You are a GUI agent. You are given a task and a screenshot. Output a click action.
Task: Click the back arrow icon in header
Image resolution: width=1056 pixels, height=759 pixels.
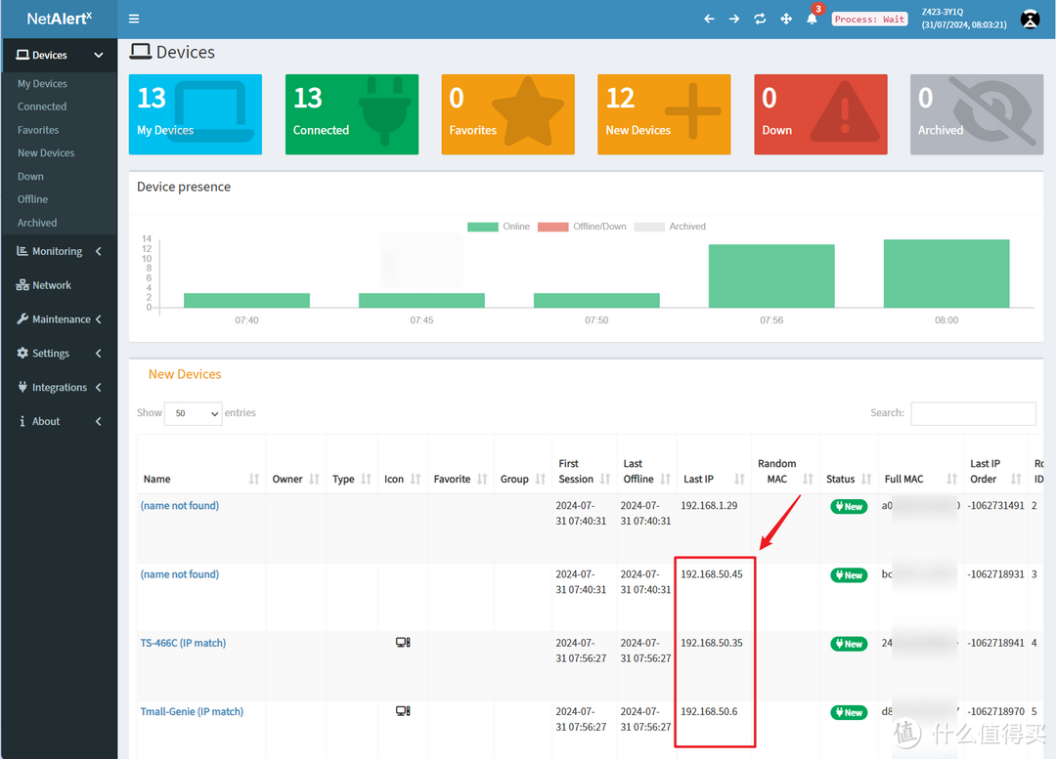(x=709, y=19)
